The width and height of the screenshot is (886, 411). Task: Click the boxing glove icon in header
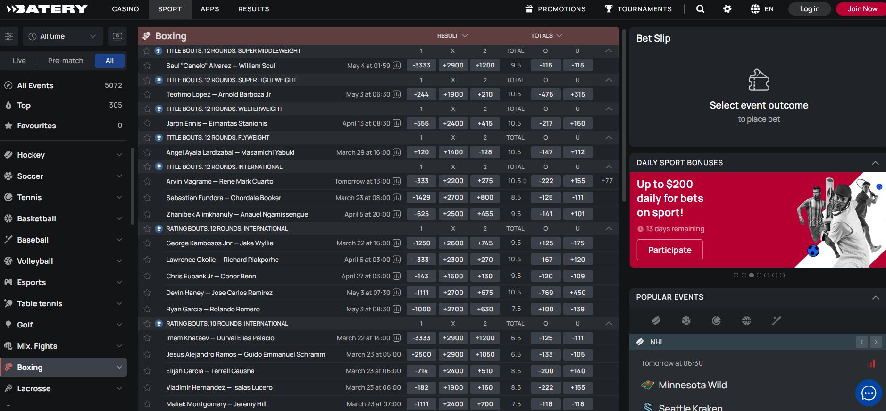click(x=147, y=36)
